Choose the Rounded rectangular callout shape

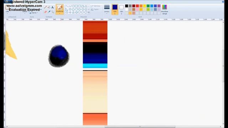click(x=80, y=12)
